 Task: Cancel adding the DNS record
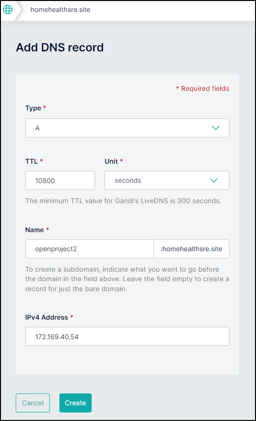33,403
